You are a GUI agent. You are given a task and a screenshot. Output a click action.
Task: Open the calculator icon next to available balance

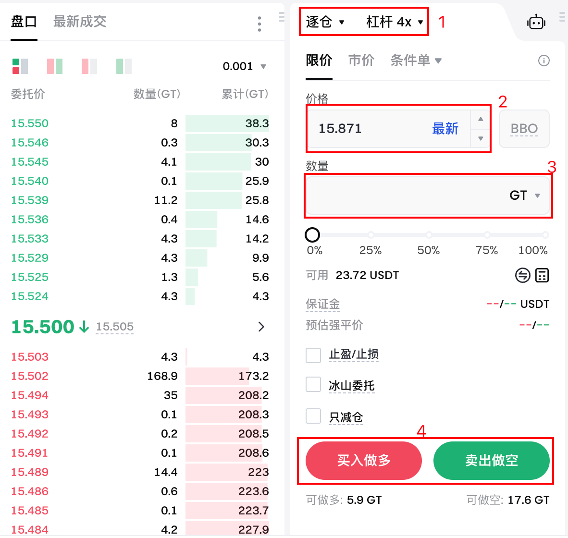click(542, 275)
